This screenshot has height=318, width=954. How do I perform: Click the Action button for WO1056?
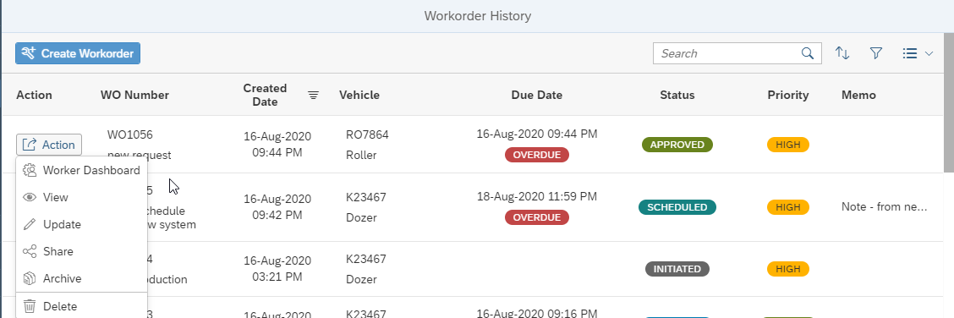pyautogui.click(x=49, y=145)
